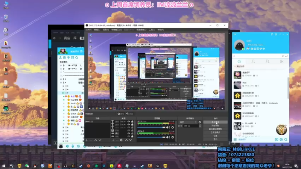Add a new scene with the plus icon
Image resolution: width=301 pixels, height=169 pixels.
coord(87,140)
